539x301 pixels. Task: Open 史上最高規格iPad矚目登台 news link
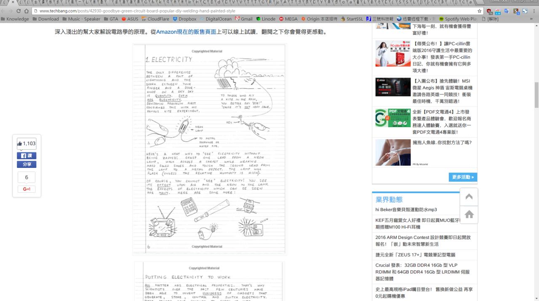[x=424, y=293]
